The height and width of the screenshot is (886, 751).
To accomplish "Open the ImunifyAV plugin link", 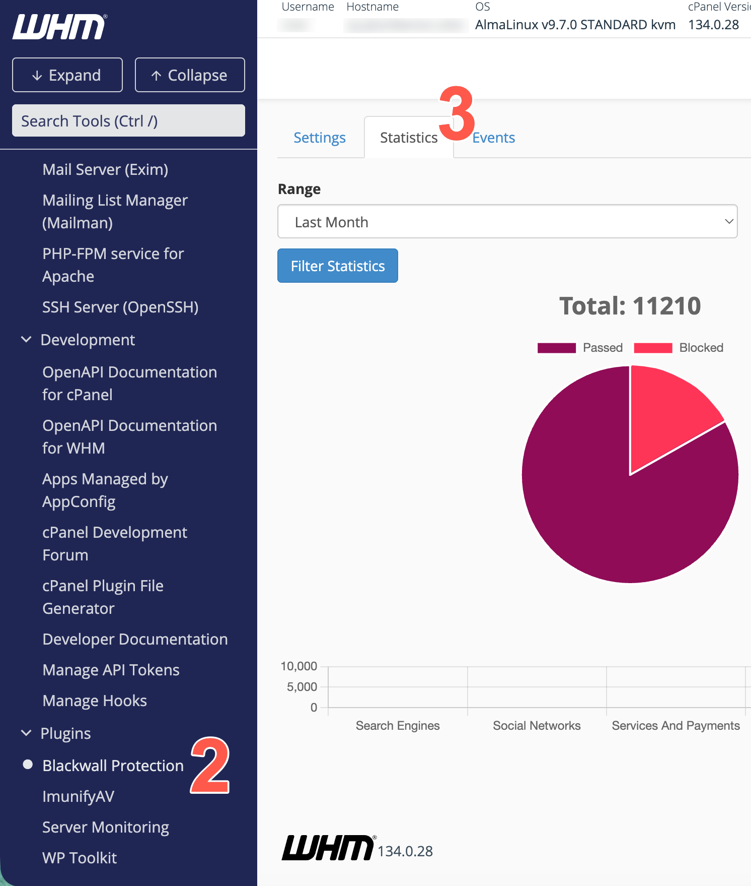I will pyautogui.click(x=79, y=796).
